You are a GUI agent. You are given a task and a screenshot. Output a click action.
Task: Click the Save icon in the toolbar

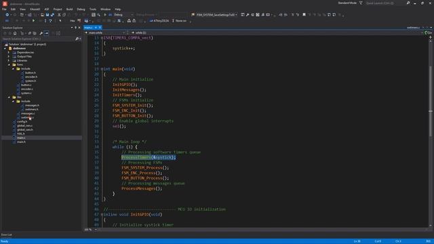pos(47,15)
